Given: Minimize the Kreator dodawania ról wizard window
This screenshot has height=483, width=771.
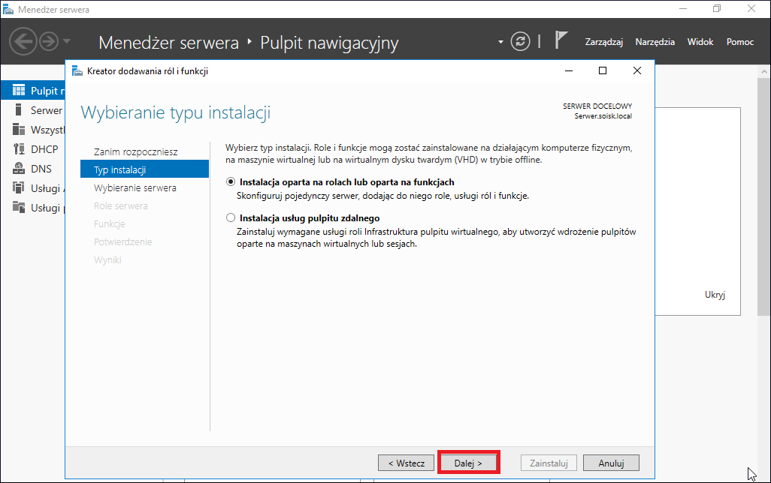Looking at the screenshot, I should [x=569, y=70].
